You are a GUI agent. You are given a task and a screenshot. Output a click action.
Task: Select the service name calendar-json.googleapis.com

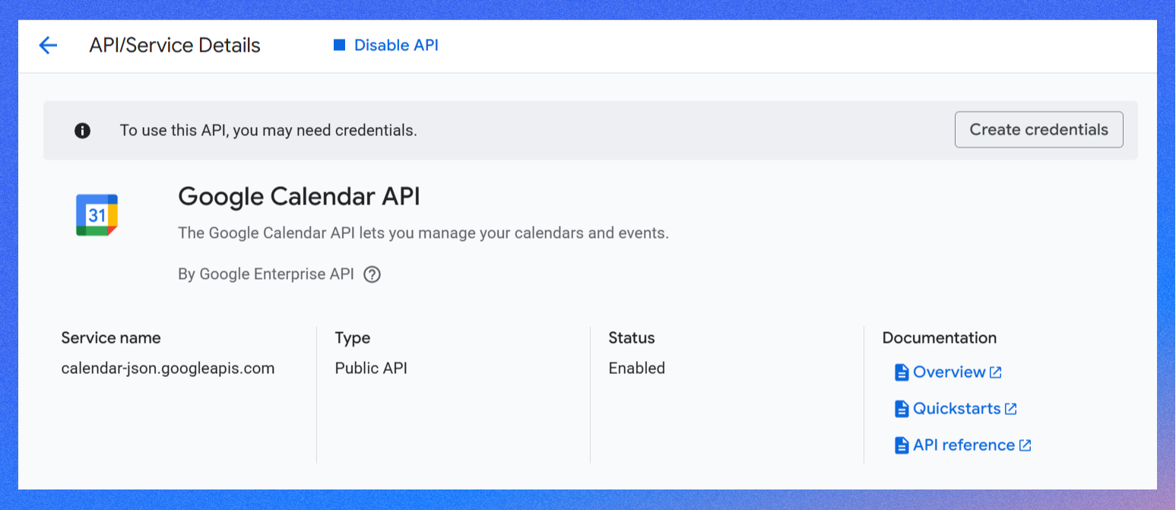click(x=168, y=369)
